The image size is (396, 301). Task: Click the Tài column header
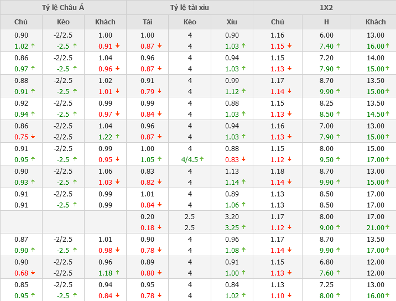coord(147,22)
